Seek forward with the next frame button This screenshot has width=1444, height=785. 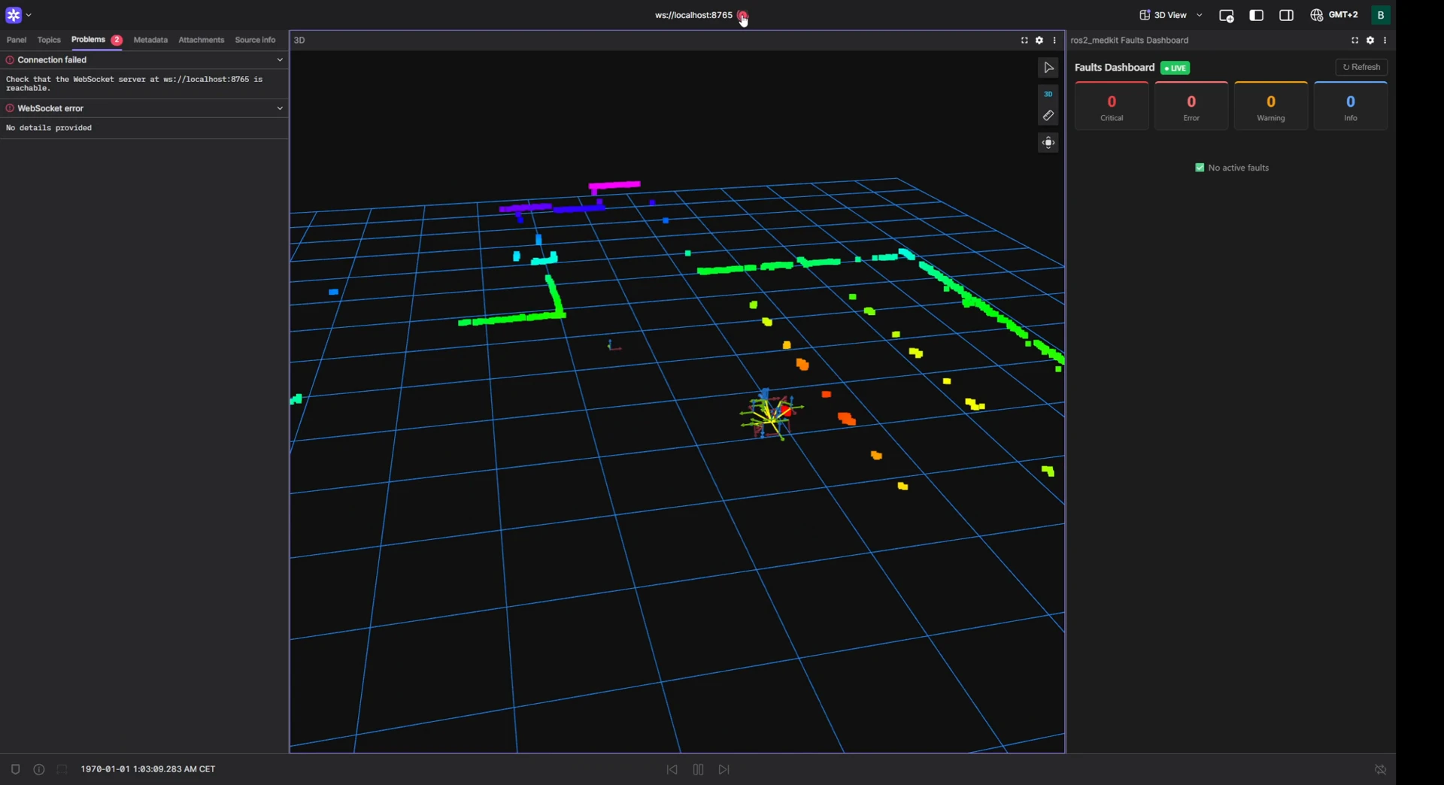tap(724, 770)
